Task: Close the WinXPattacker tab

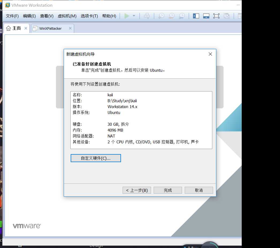Action: click(x=70, y=28)
